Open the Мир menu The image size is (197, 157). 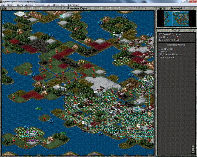click(x=49, y=5)
